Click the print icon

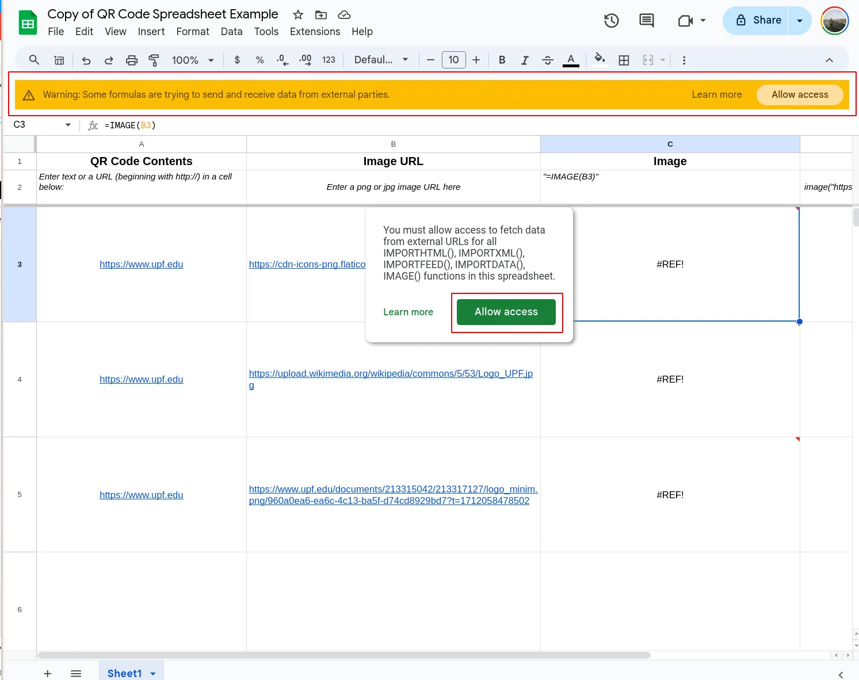132,59
